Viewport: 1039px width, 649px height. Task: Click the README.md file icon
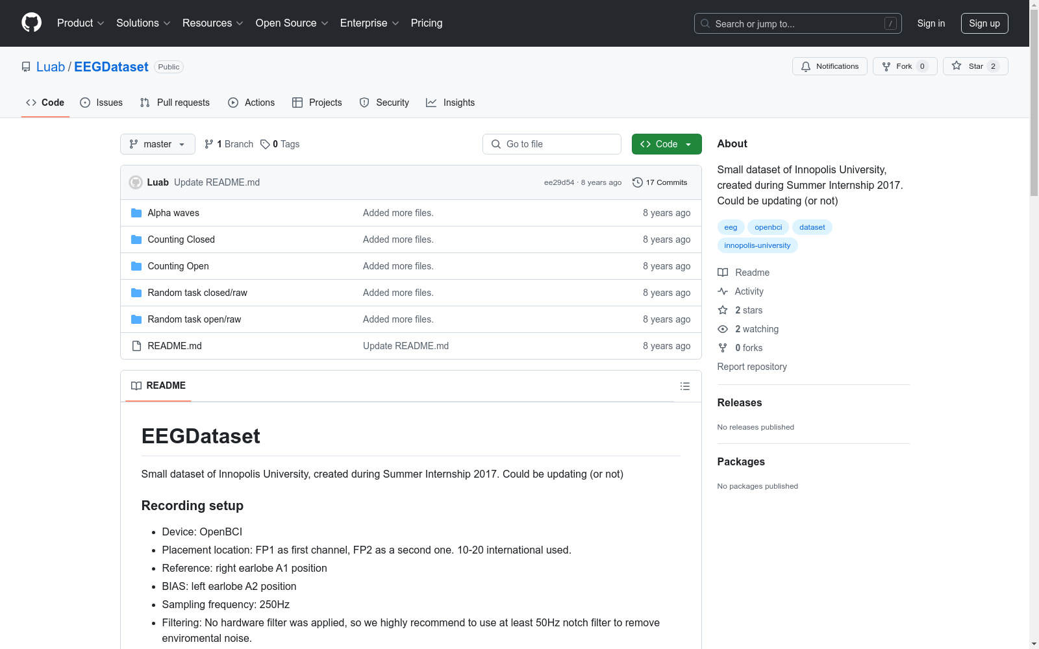coord(136,346)
